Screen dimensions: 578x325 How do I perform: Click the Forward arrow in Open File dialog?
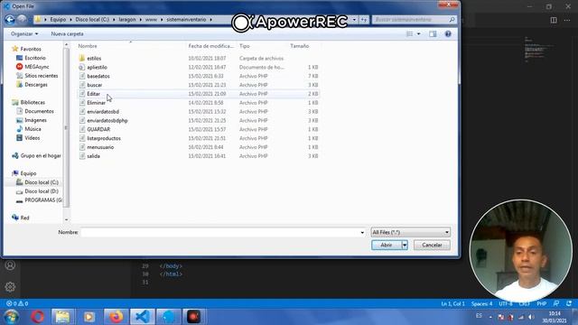click(x=22, y=20)
